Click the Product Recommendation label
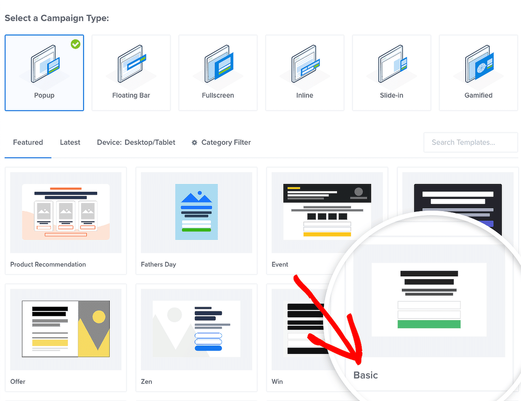 coord(48,264)
